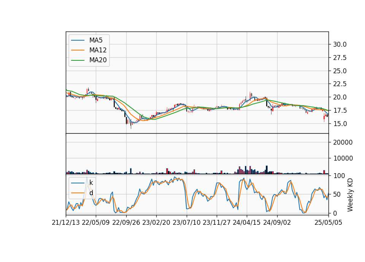Click the 10000 volume axis label

coord(343,158)
